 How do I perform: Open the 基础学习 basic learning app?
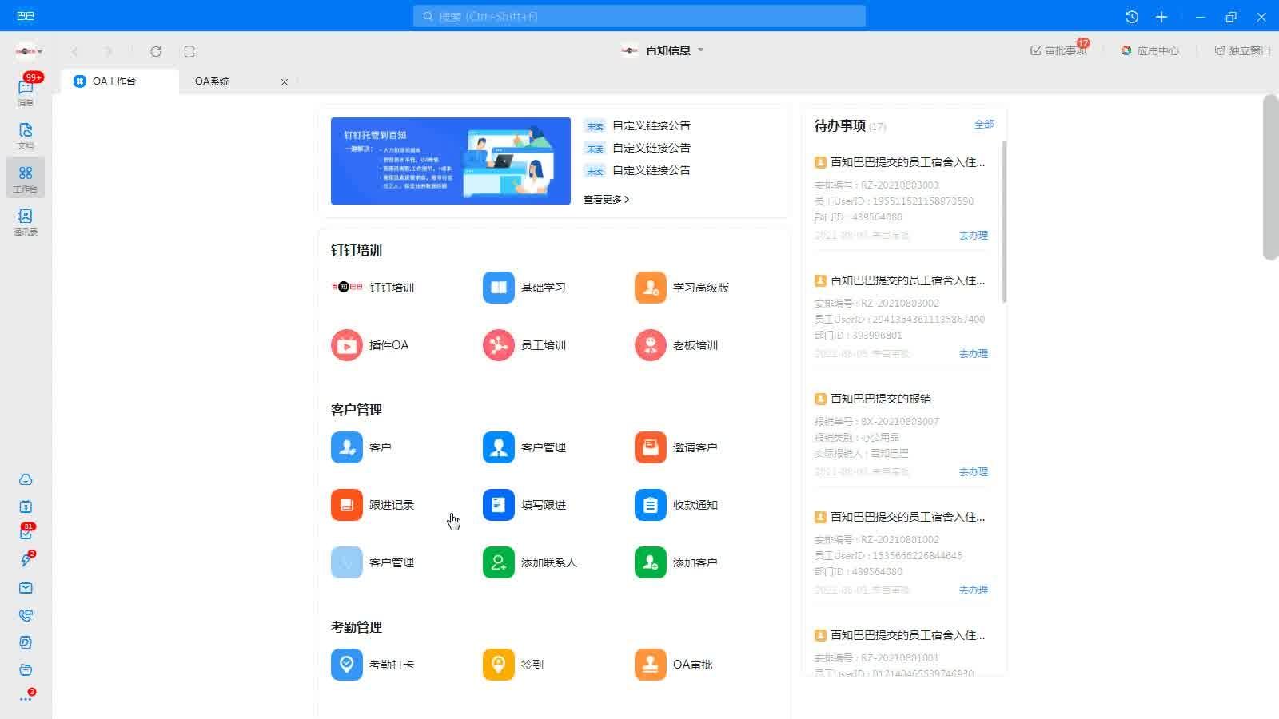coord(498,288)
